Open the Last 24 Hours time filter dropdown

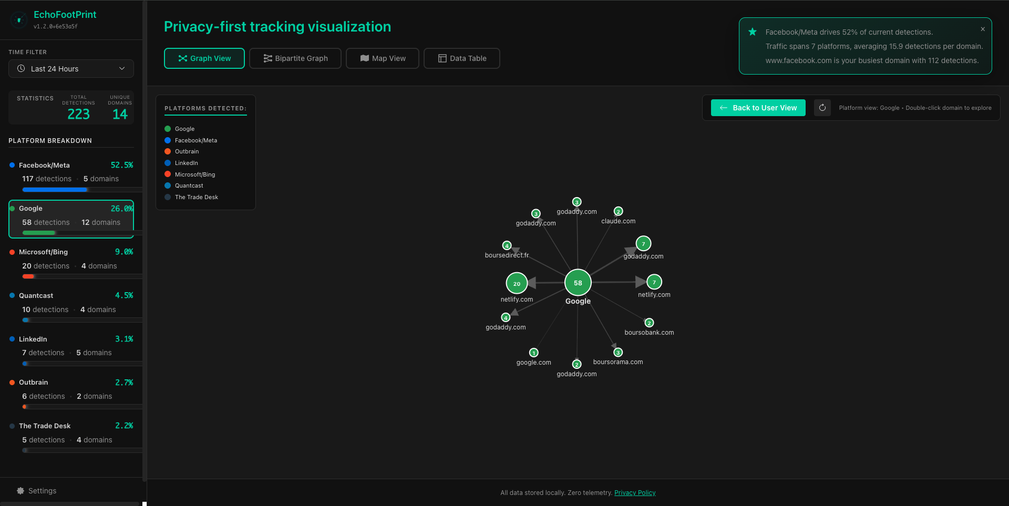coord(71,68)
